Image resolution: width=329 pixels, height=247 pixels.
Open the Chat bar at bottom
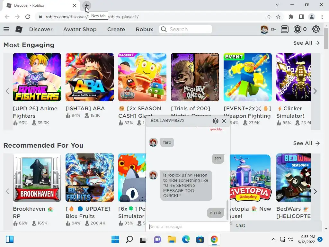click(277, 225)
